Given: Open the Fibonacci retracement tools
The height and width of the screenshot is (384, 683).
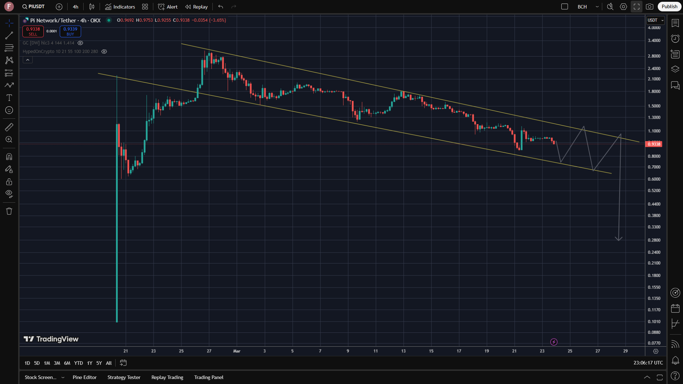Looking at the screenshot, I should (x=9, y=48).
